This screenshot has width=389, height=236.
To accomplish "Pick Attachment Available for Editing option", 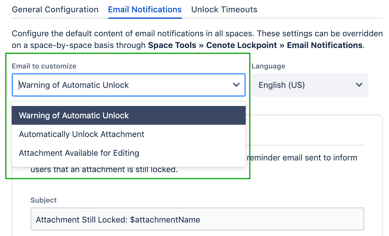I will click(79, 153).
